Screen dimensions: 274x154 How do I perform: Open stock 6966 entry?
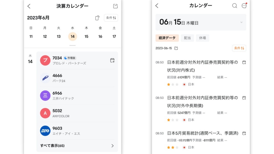click(x=77, y=95)
